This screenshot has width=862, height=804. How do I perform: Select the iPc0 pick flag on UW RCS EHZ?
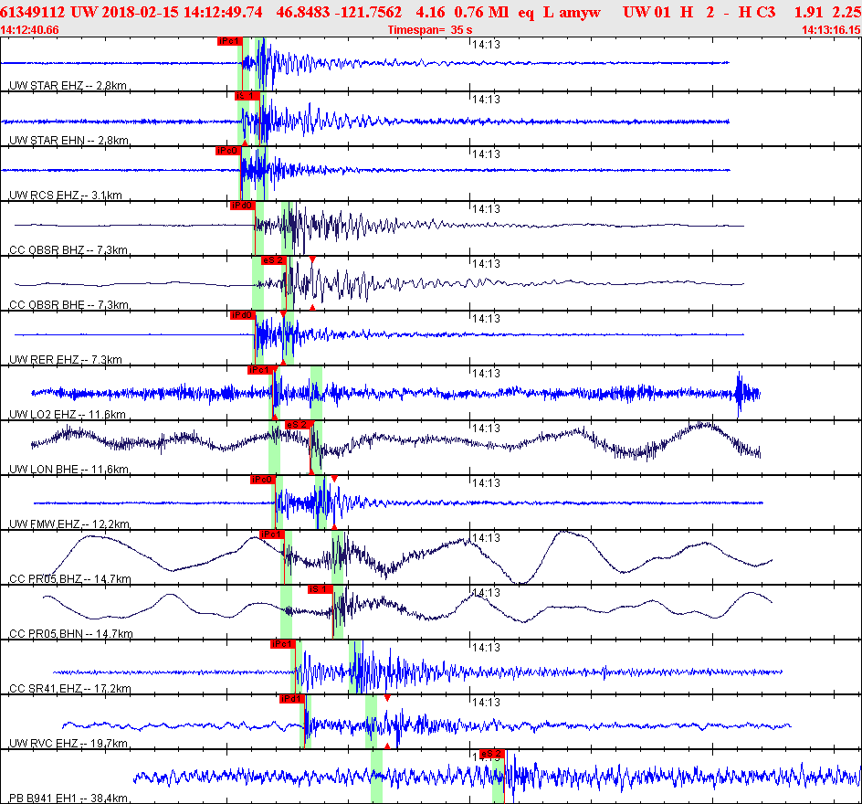pos(226,150)
